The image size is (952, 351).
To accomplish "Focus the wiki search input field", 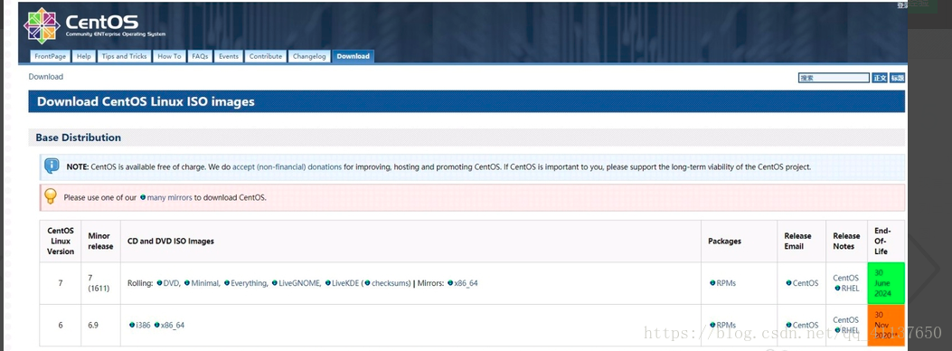I will coord(834,78).
